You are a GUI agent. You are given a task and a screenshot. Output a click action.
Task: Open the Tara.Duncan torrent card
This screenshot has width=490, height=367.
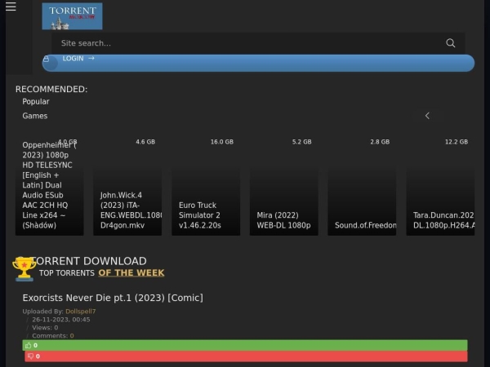click(x=440, y=186)
